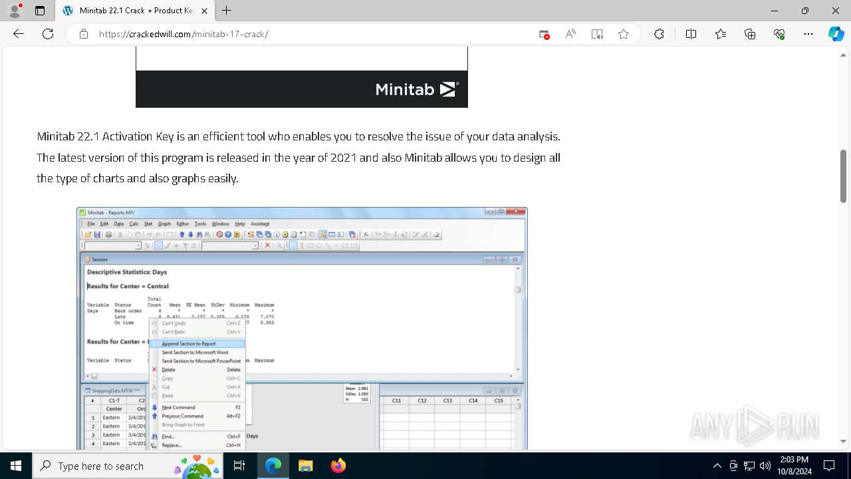Reload the page with Refresh icon
Image resolution: width=851 pixels, height=479 pixels.
[x=48, y=34]
